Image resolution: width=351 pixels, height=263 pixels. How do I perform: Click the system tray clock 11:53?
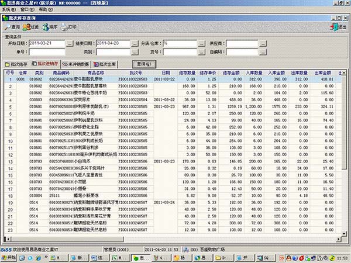[x=342, y=258]
